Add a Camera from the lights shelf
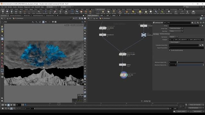This screenshot has height=115, width=205. (x=98, y=12)
